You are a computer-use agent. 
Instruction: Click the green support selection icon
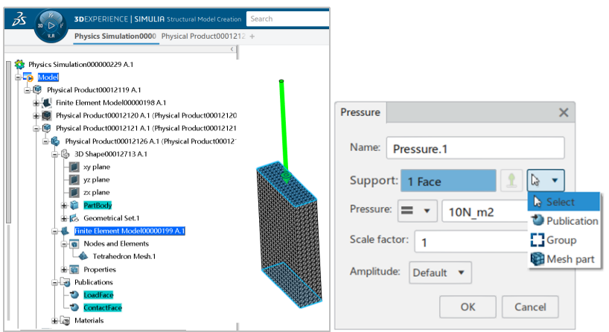[x=511, y=180]
